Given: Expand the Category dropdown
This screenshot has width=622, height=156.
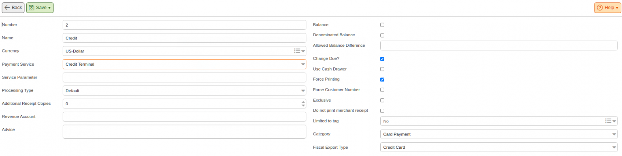Looking at the screenshot, I should pyautogui.click(x=499, y=134).
